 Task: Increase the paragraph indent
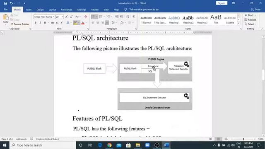[121, 17]
